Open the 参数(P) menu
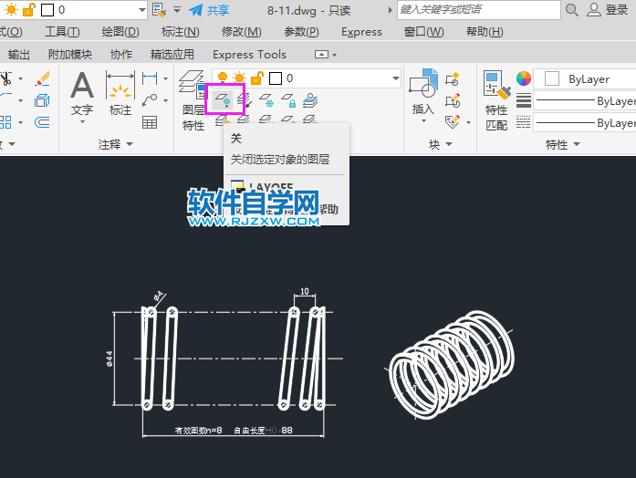636x478 pixels. pyautogui.click(x=301, y=32)
